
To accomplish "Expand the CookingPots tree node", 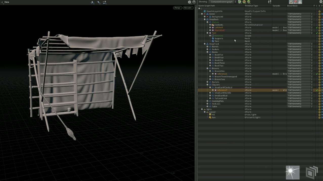I will coord(207,101).
